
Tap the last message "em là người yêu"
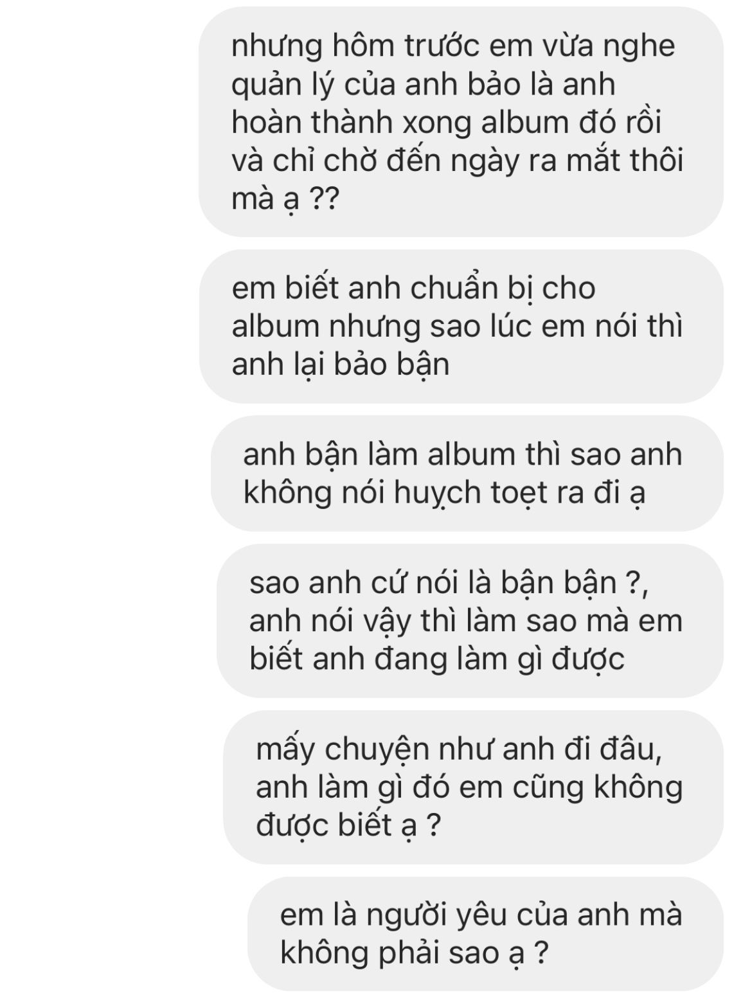(x=485, y=933)
